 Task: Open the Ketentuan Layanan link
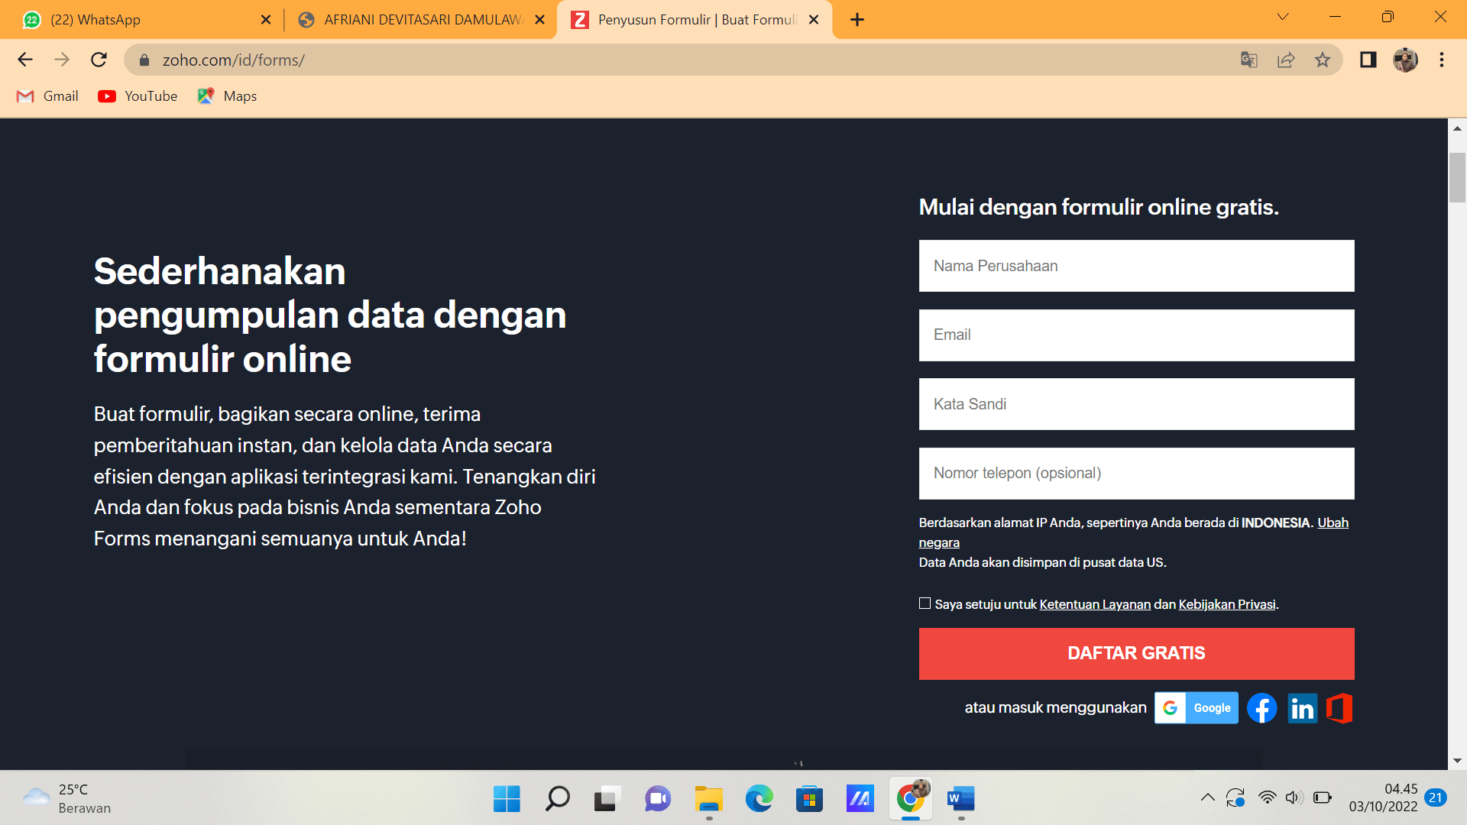coord(1095,604)
